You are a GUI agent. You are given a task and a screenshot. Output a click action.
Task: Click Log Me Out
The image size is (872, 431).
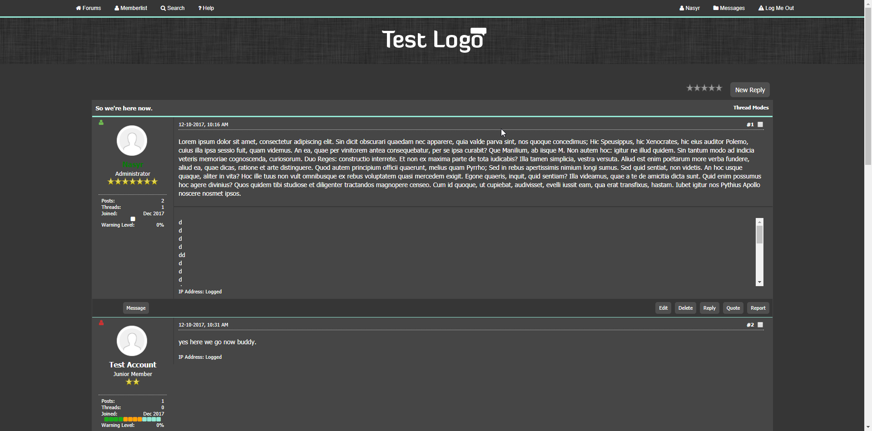[776, 8]
